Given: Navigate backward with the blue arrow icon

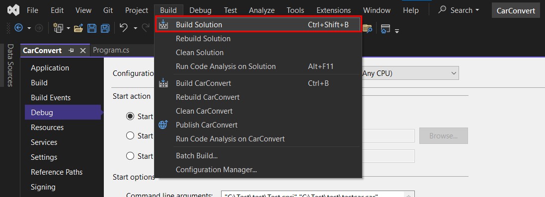Looking at the screenshot, I should pos(18,28).
